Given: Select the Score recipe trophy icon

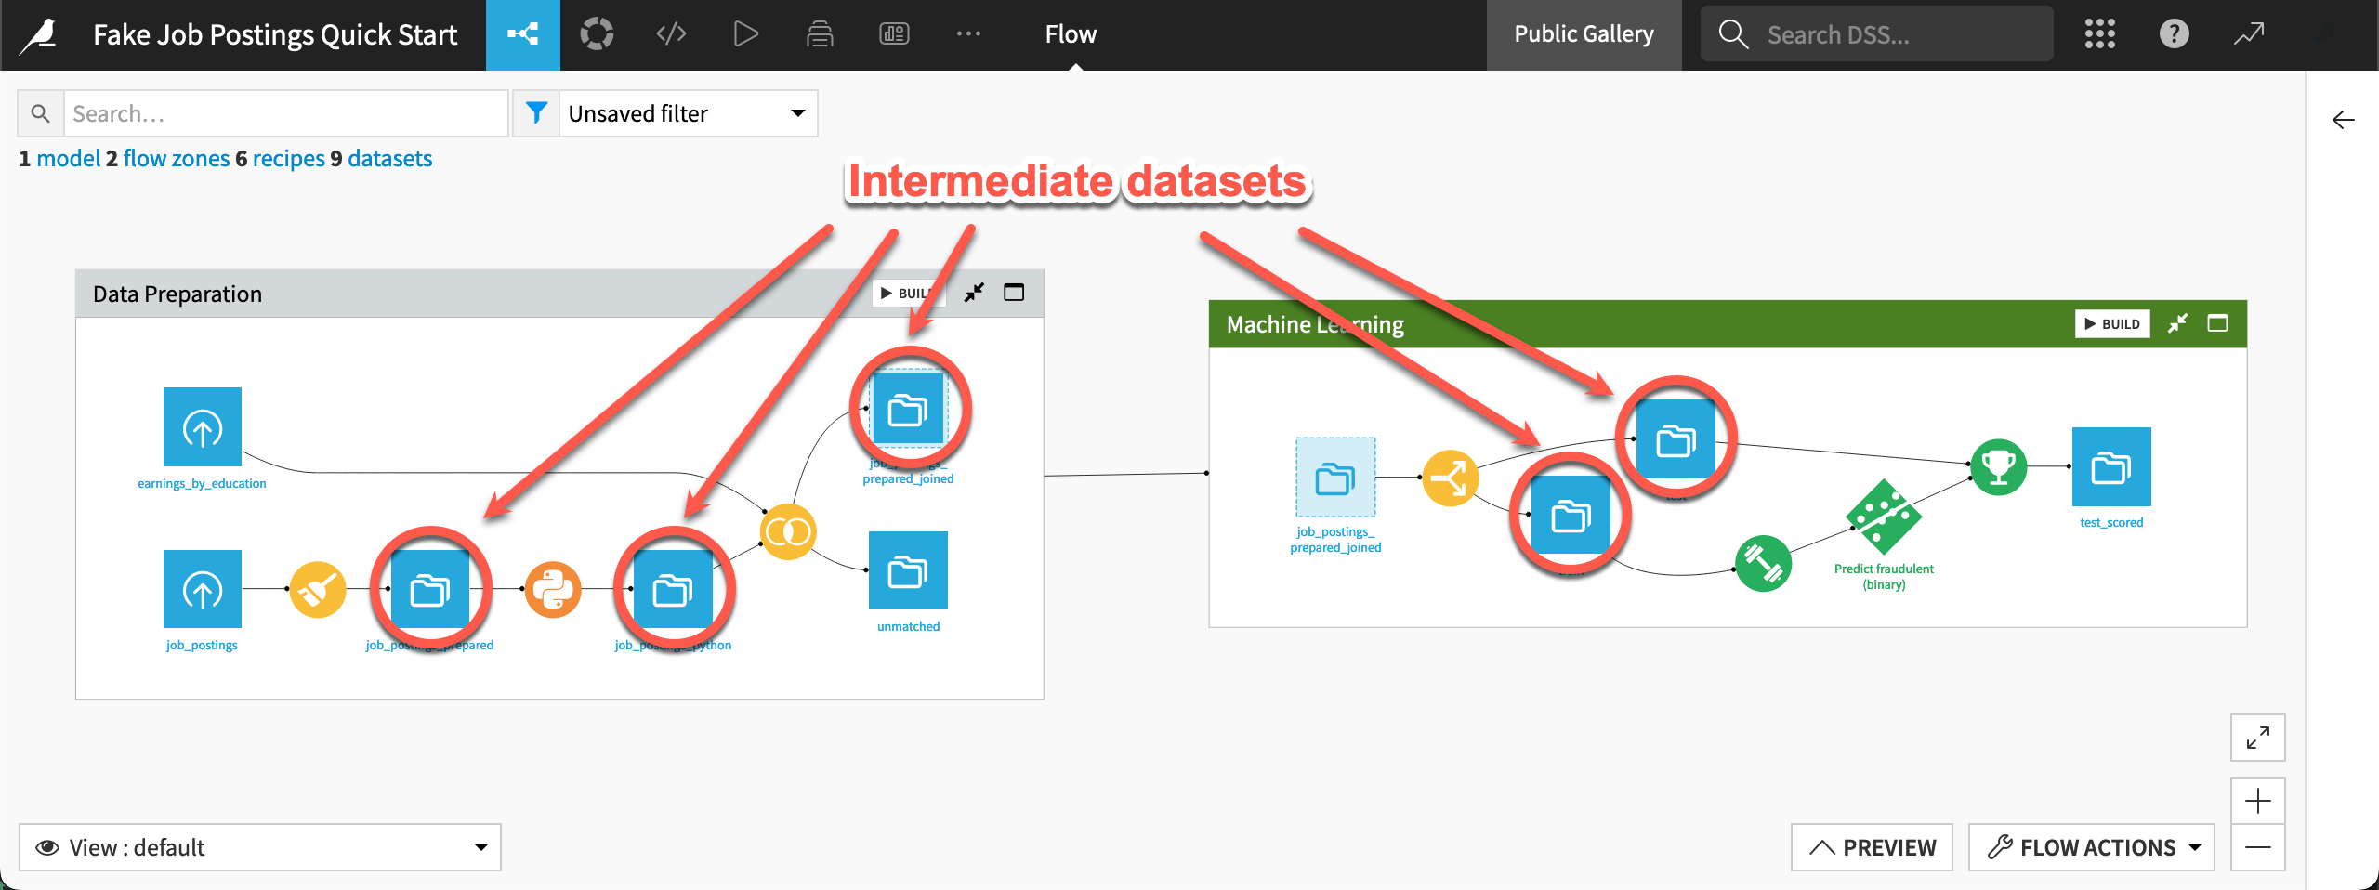Looking at the screenshot, I should click(x=1999, y=467).
